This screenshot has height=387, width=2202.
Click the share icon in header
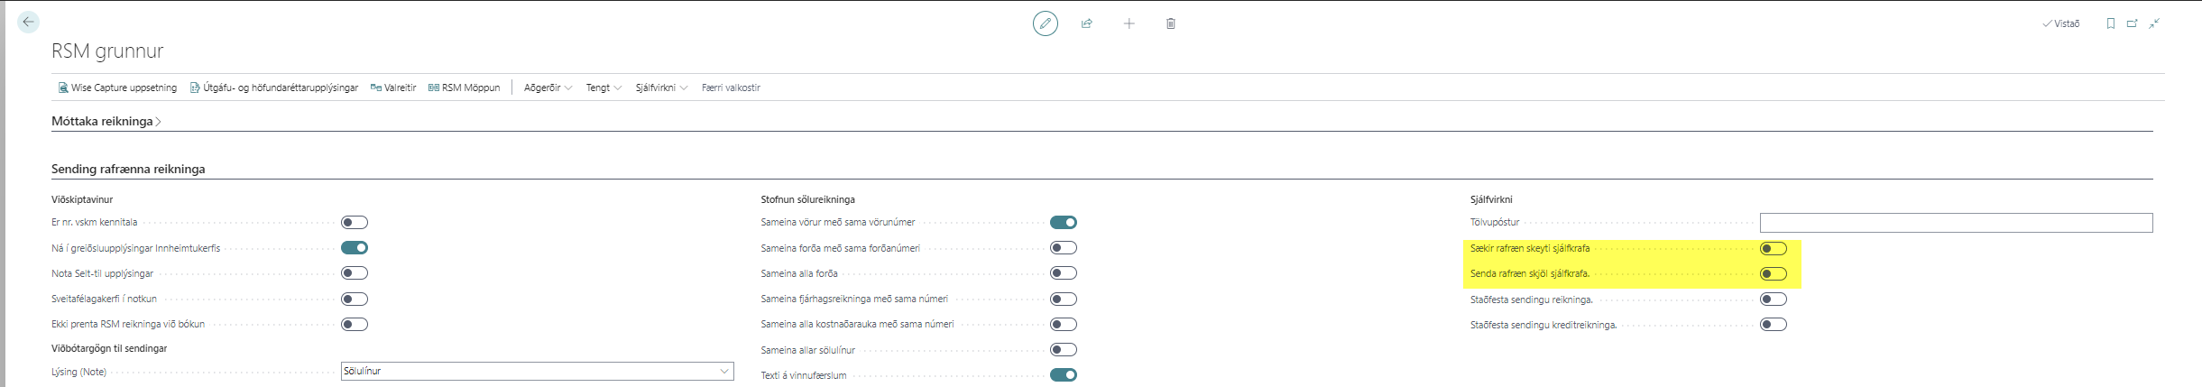point(1087,23)
